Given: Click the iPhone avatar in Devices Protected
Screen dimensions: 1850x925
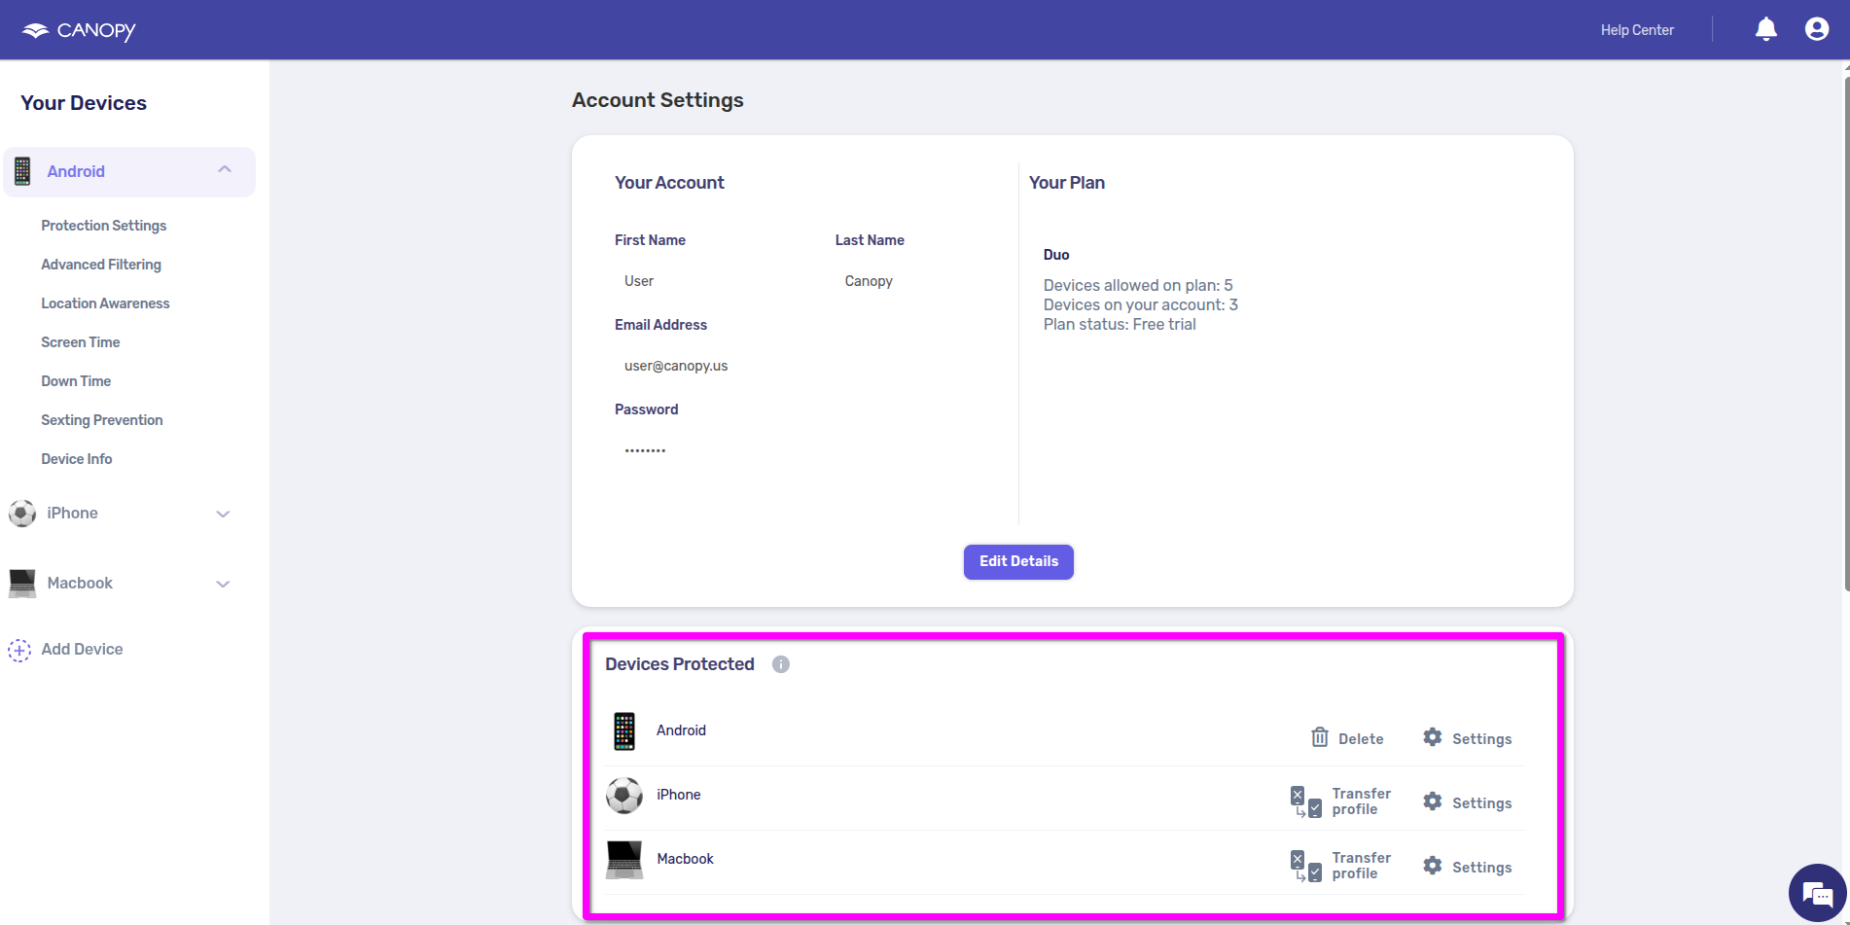Looking at the screenshot, I should 624,796.
